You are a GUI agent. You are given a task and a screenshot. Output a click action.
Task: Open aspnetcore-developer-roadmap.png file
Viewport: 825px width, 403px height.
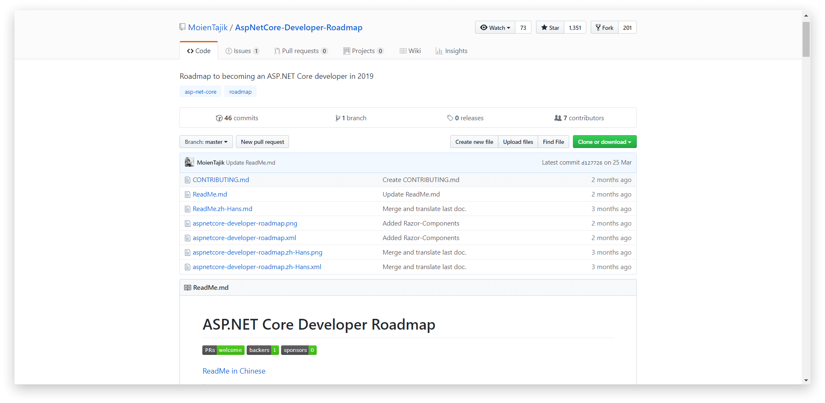245,223
